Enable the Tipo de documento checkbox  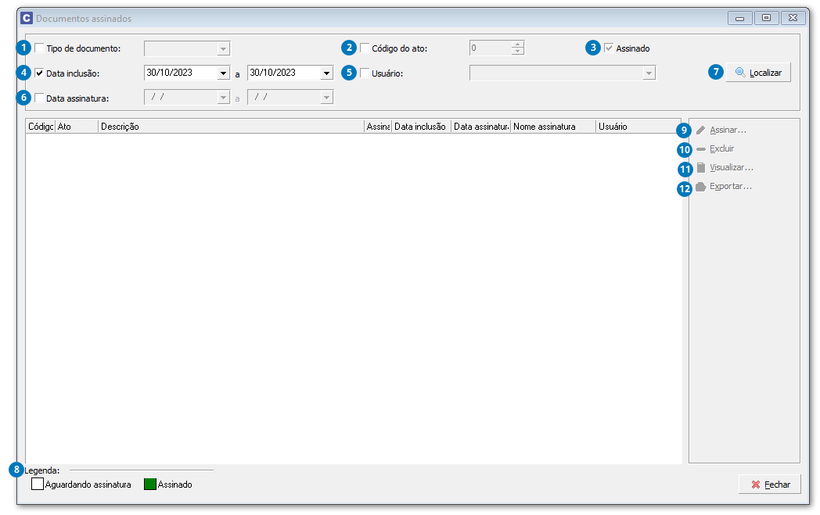[39, 48]
